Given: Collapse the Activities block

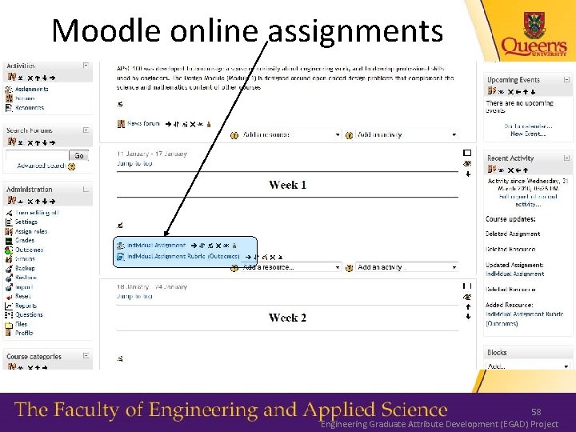Looking at the screenshot, I should [86, 66].
